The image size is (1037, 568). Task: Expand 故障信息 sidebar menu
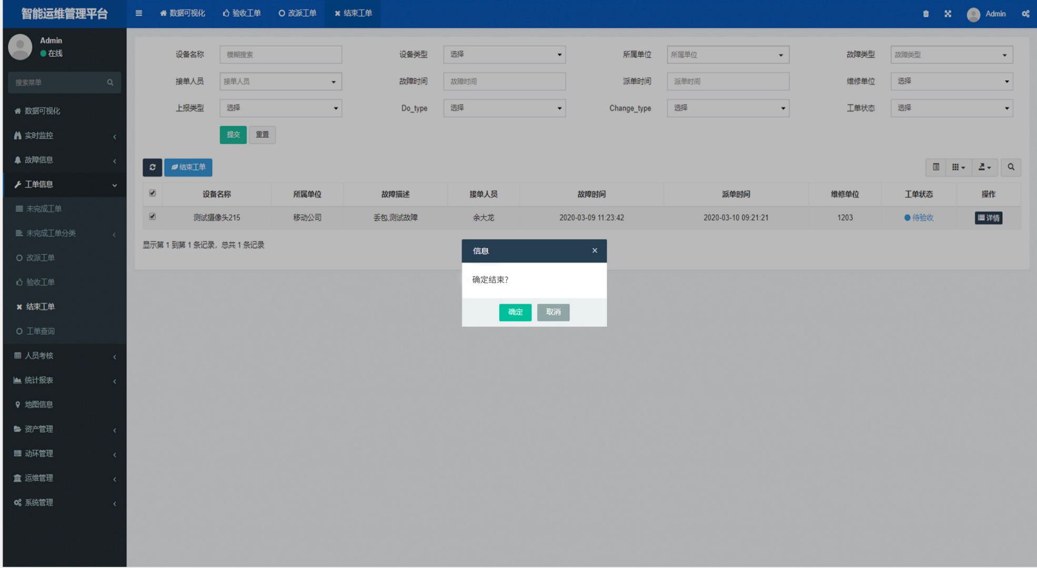64,160
